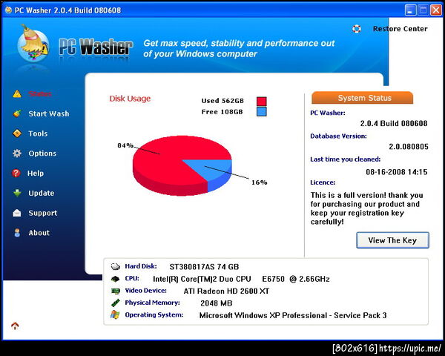445x356 pixels.
Task: Click the 'Used 562GB' legend text
Action: tap(222, 101)
